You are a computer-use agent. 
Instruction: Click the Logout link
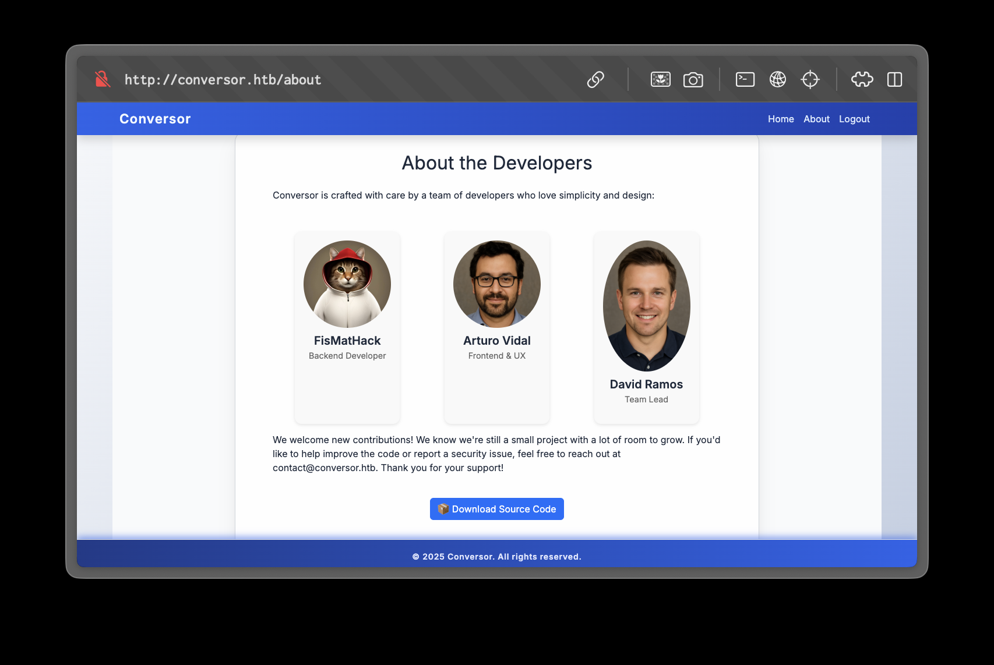[854, 119]
